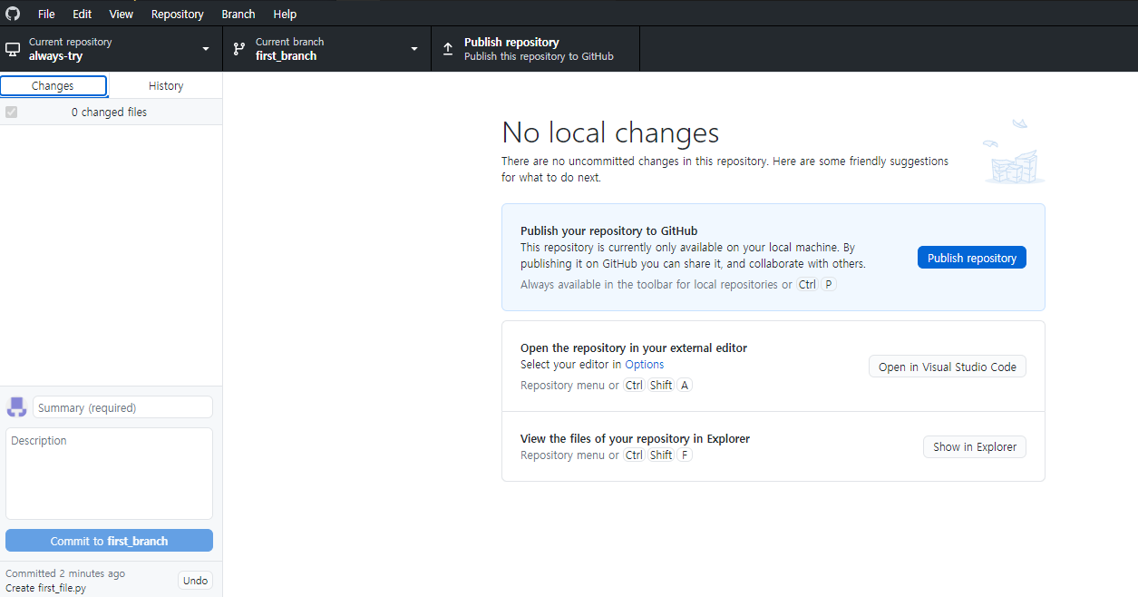Focus the Description text area
The height and width of the screenshot is (597, 1138).
[x=109, y=474]
